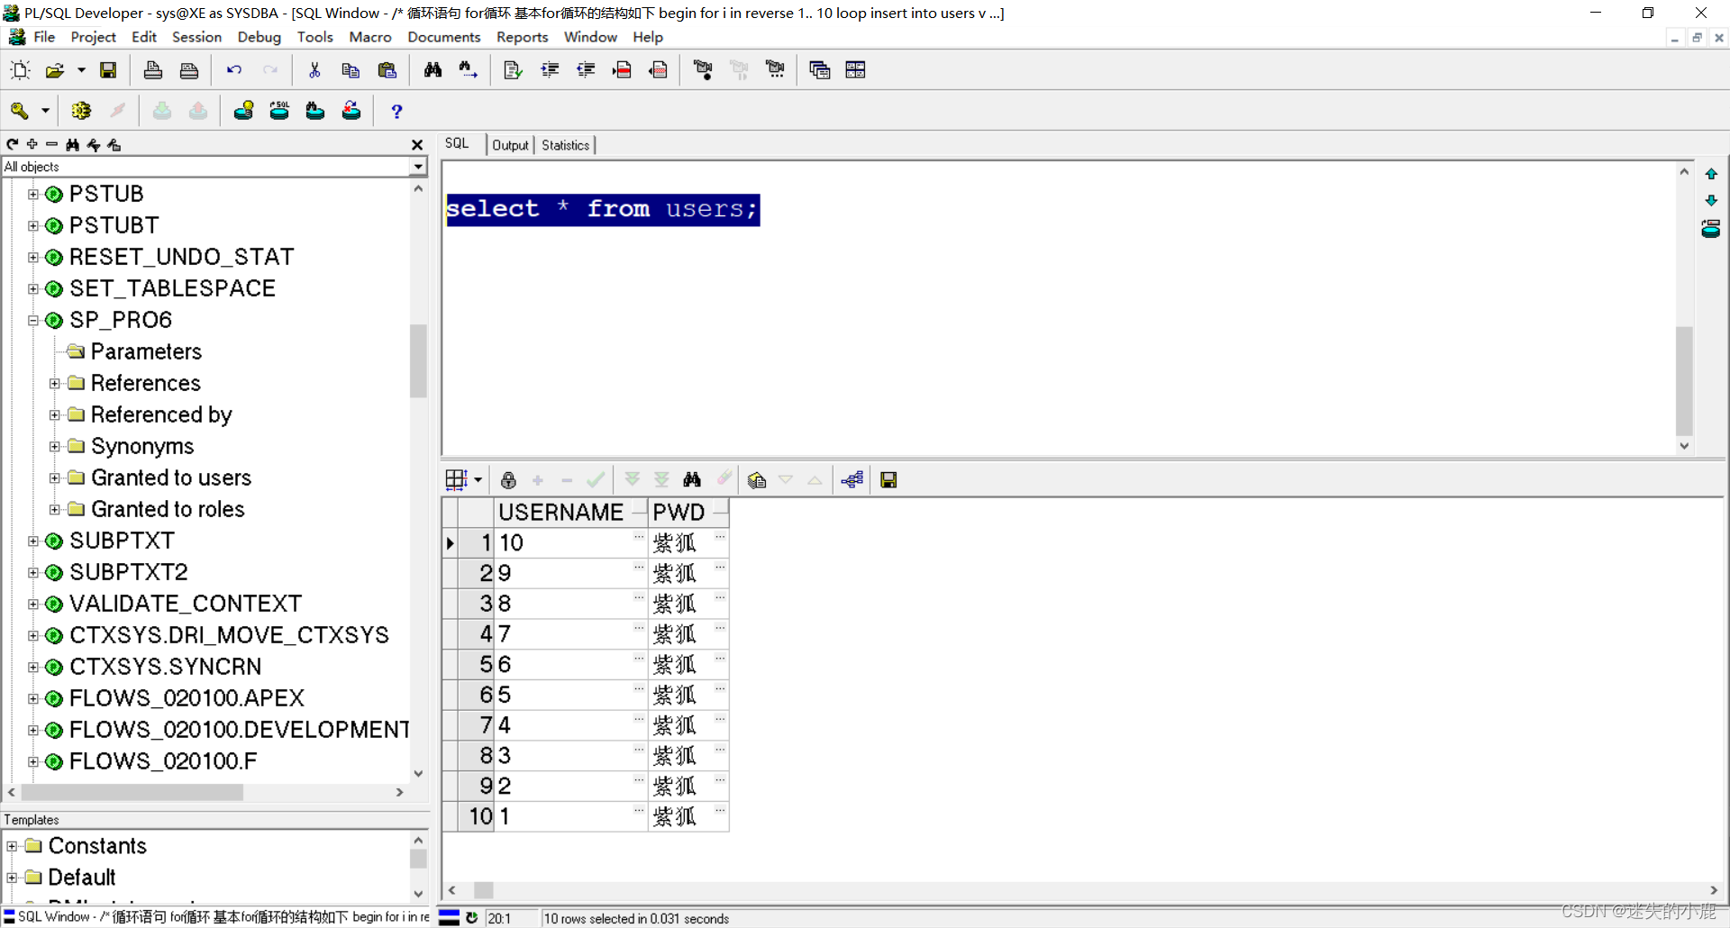1730x928 pixels.
Task: Undo the last edit
Action: pyautogui.click(x=234, y=70)
